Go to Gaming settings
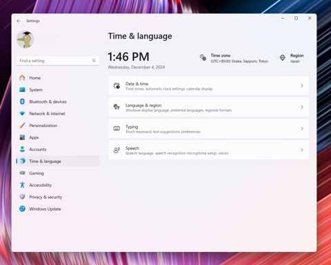 [58, 173]
